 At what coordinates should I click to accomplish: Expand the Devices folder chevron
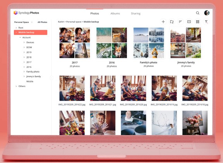(24, 42)
